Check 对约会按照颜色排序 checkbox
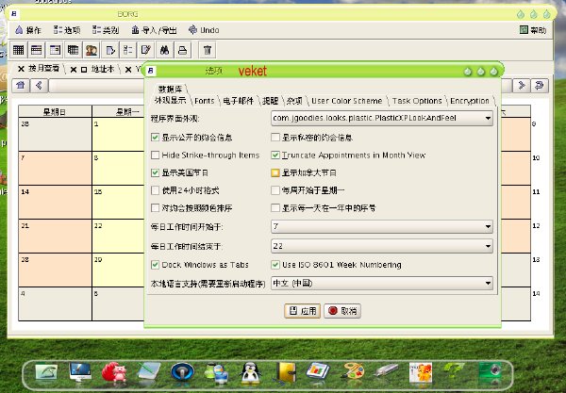566x393 pixels. [155, 208]
